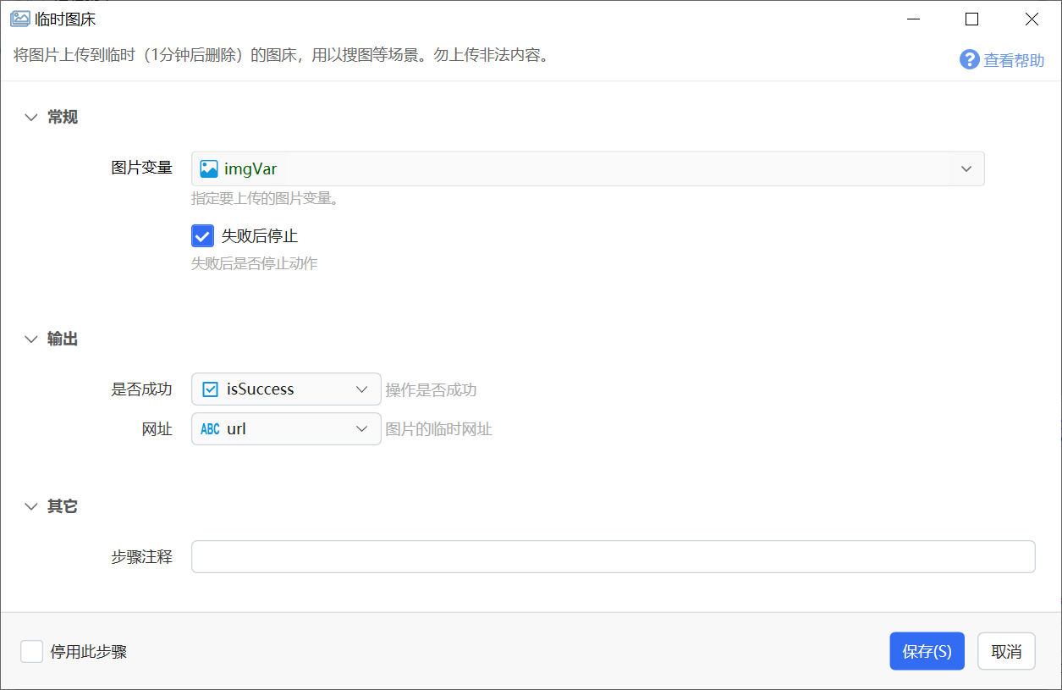Click the ABC text-type icon beside url
Screen dimensions: 1062x690
click(210, 429)
